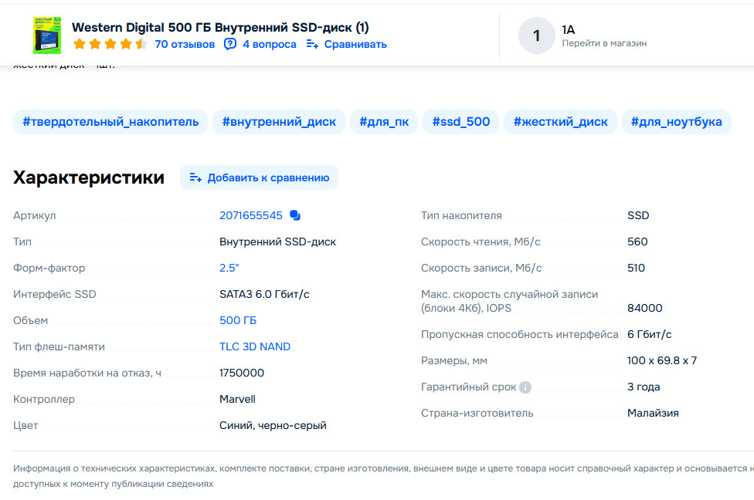The width and height of the screenshot is (754, 500).
Task: Click the star rating in the header
Action: pyautogui.click(x=110, y=44)
